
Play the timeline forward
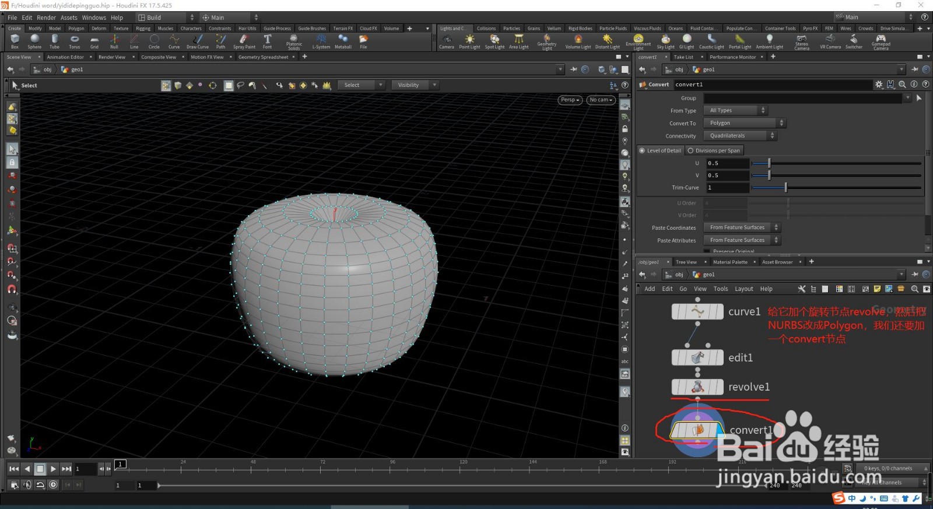(x=53, y=469)
